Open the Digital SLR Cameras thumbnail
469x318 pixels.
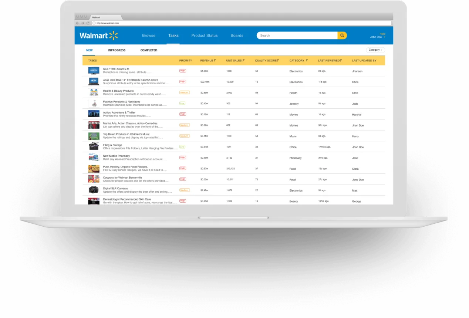pyautogui.click(x=94, y=190)
